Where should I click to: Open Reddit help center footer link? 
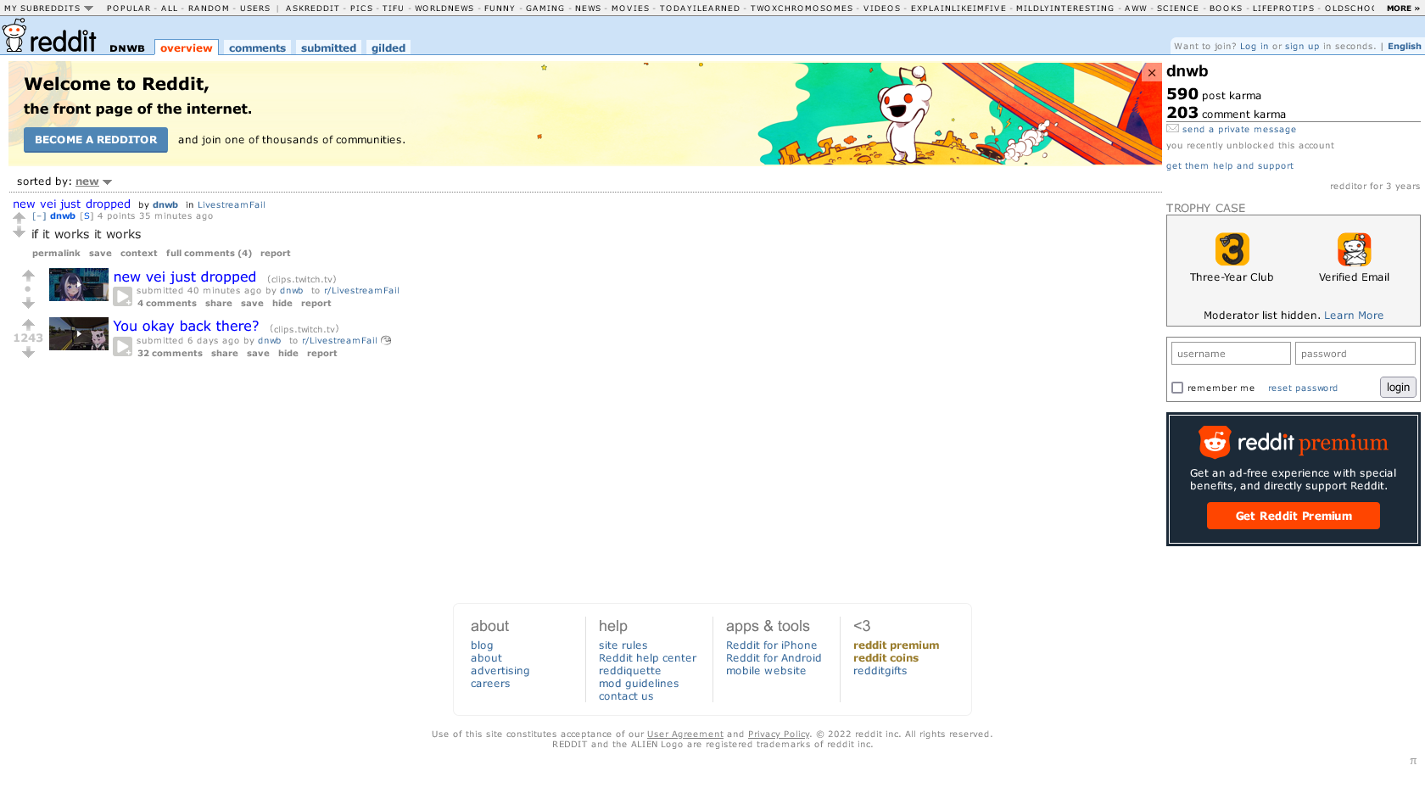647,657
